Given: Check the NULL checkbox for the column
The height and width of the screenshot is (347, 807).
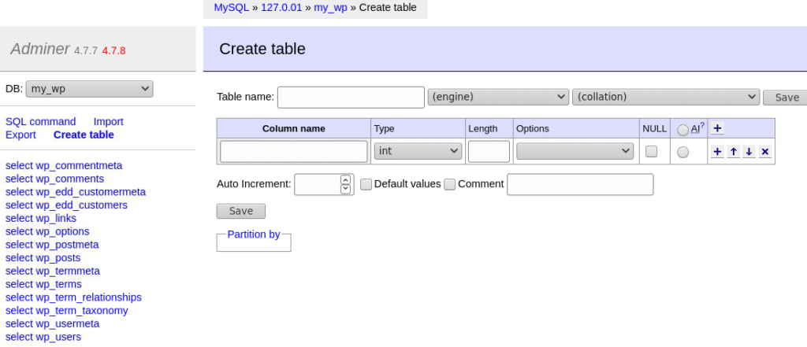Looking at the screenshot, I should 651,151.
